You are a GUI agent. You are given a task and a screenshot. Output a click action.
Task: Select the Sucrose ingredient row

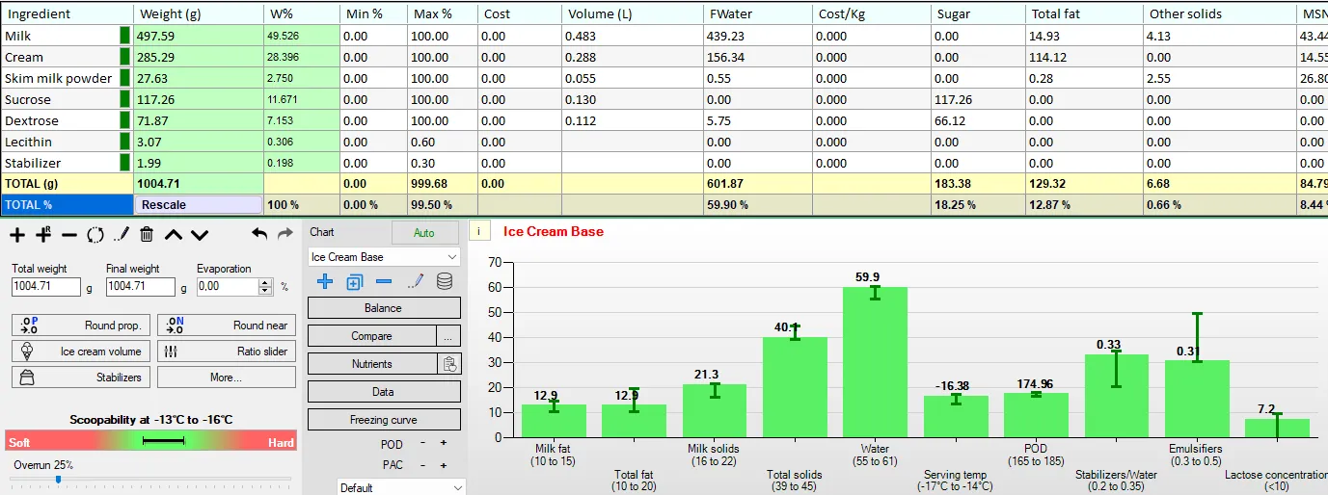(664, 99)
